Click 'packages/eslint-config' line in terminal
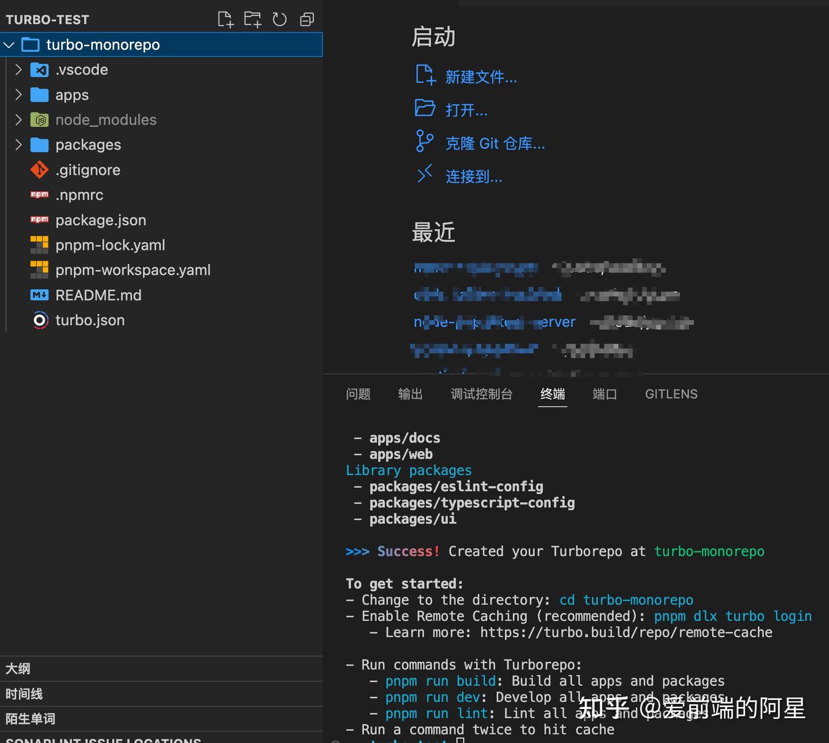Screen dimensions: 829x743 point(456,487)
